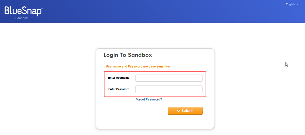Click white page area left of login panel
Screen dimensions: 305x135
(48, 89)
